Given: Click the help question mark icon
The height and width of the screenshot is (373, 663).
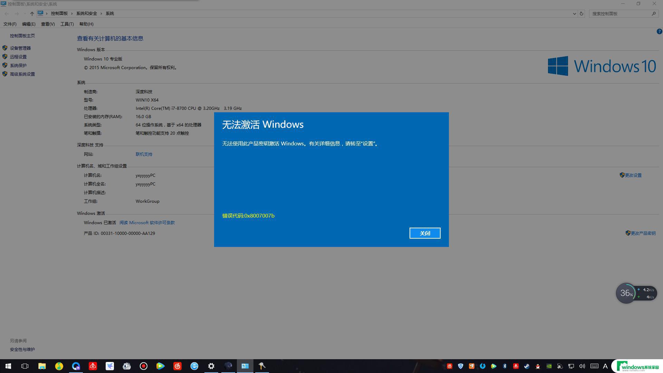Looking at the screenshot, I should pos(659,31).
